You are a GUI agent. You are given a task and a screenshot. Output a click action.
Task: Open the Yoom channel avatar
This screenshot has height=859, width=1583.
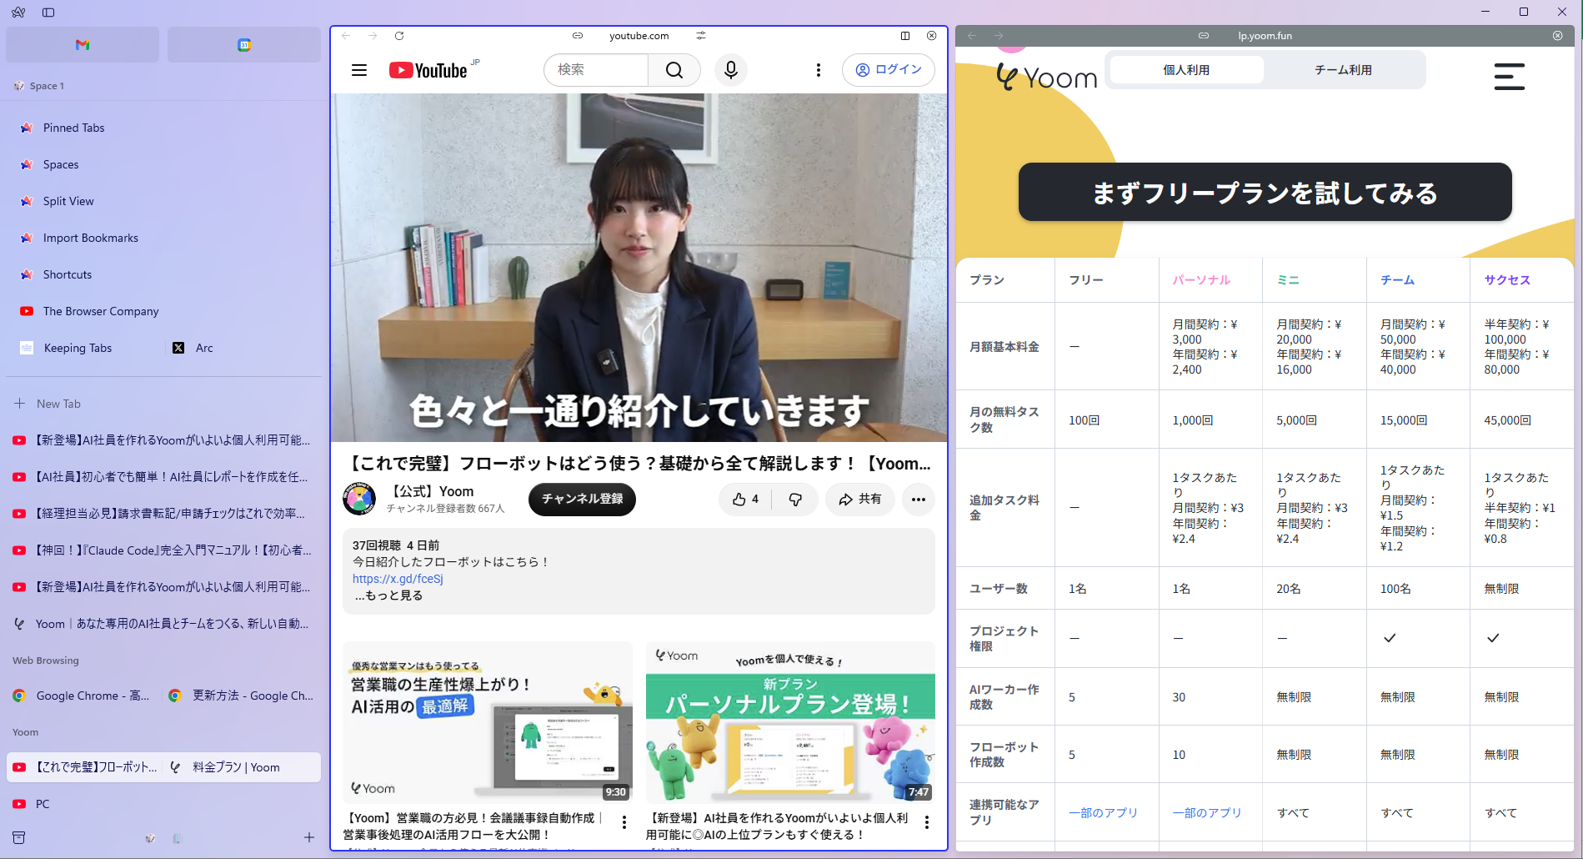(359, 499)
